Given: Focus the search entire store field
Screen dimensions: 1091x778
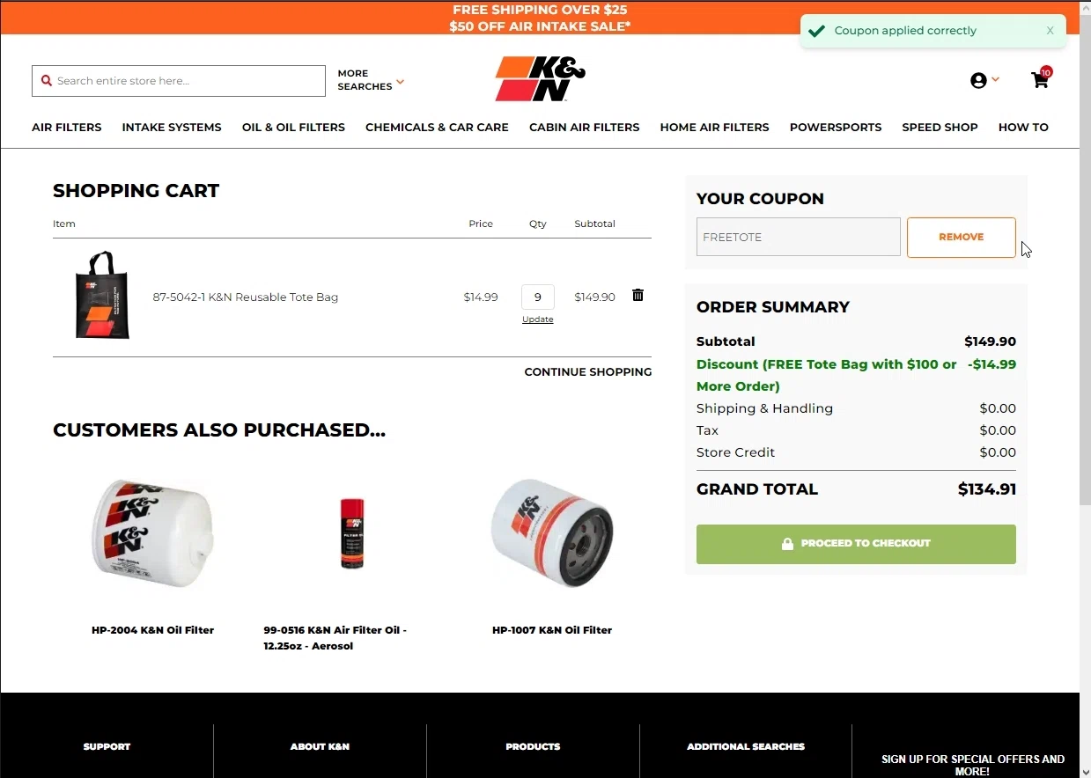Looking at the screenshot, I should point(179,81).
